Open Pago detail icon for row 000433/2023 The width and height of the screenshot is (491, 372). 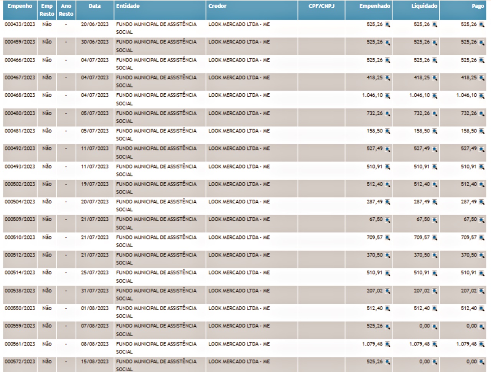click(x=481, y=25)
